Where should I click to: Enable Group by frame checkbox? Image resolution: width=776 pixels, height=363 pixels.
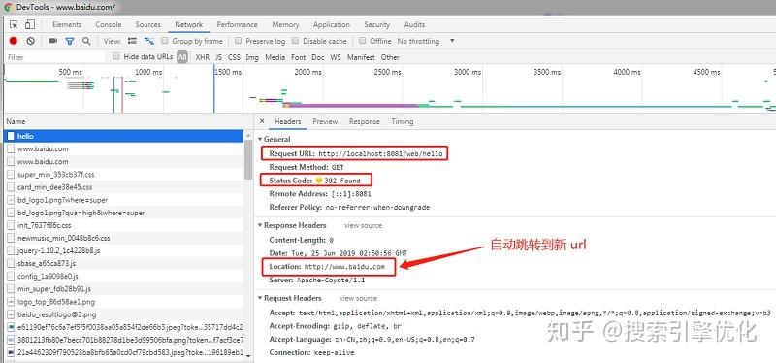165,41
